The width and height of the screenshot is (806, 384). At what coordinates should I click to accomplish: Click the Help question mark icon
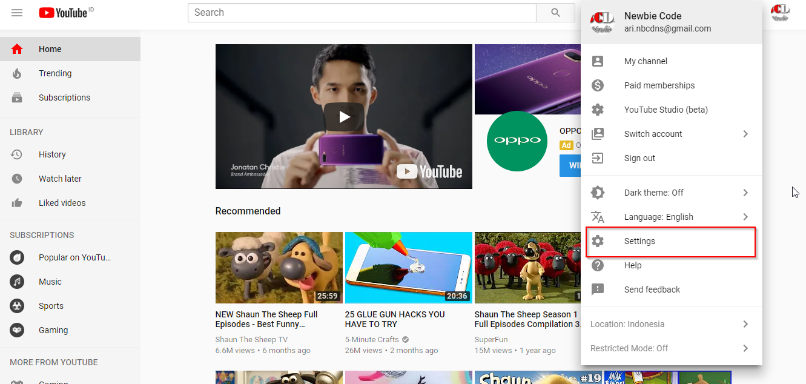pos(598,265)
